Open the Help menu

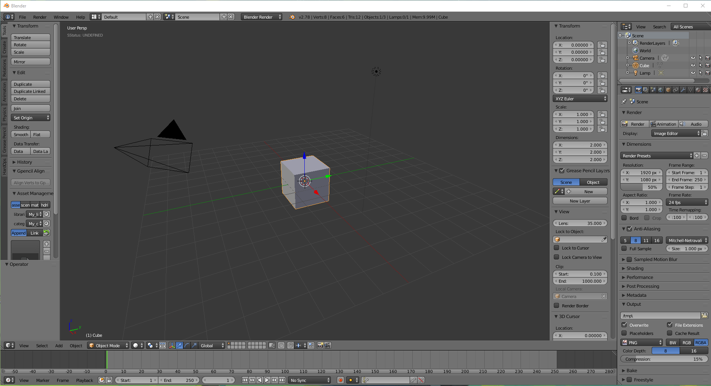click(80, 17)
